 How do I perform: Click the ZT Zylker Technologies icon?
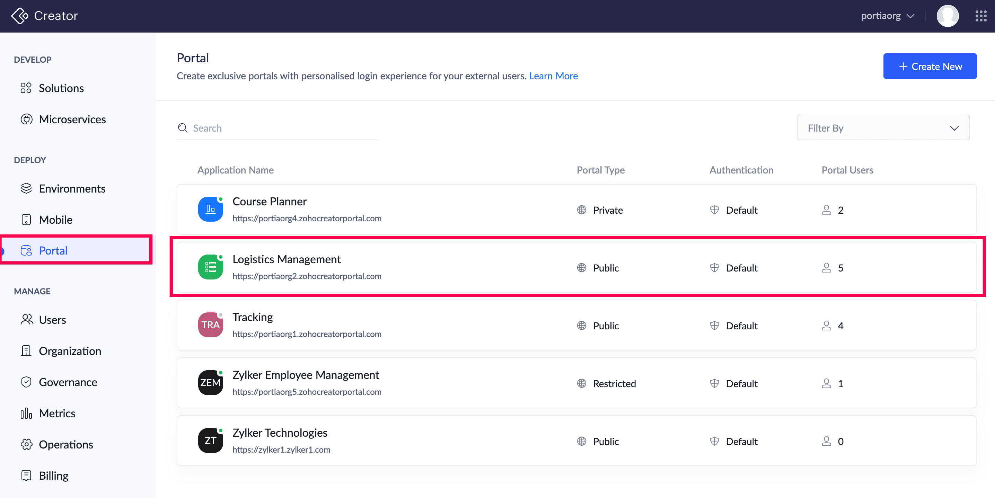[211, 441]
